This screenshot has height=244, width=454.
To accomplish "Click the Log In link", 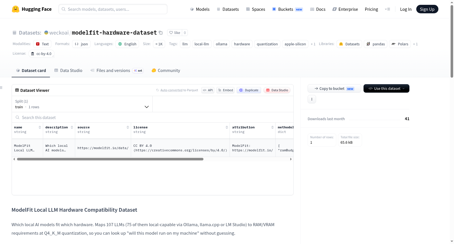I will 406,9.
